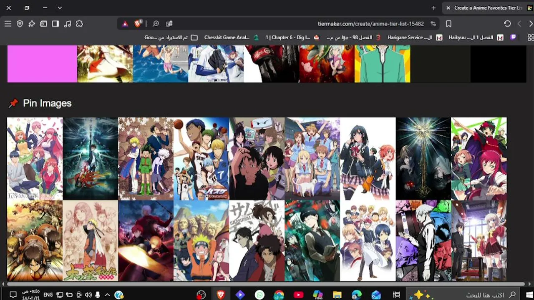Viewport: 534px width, 300px height.
Task: Select the pink color block image
Action: point(42,64)
